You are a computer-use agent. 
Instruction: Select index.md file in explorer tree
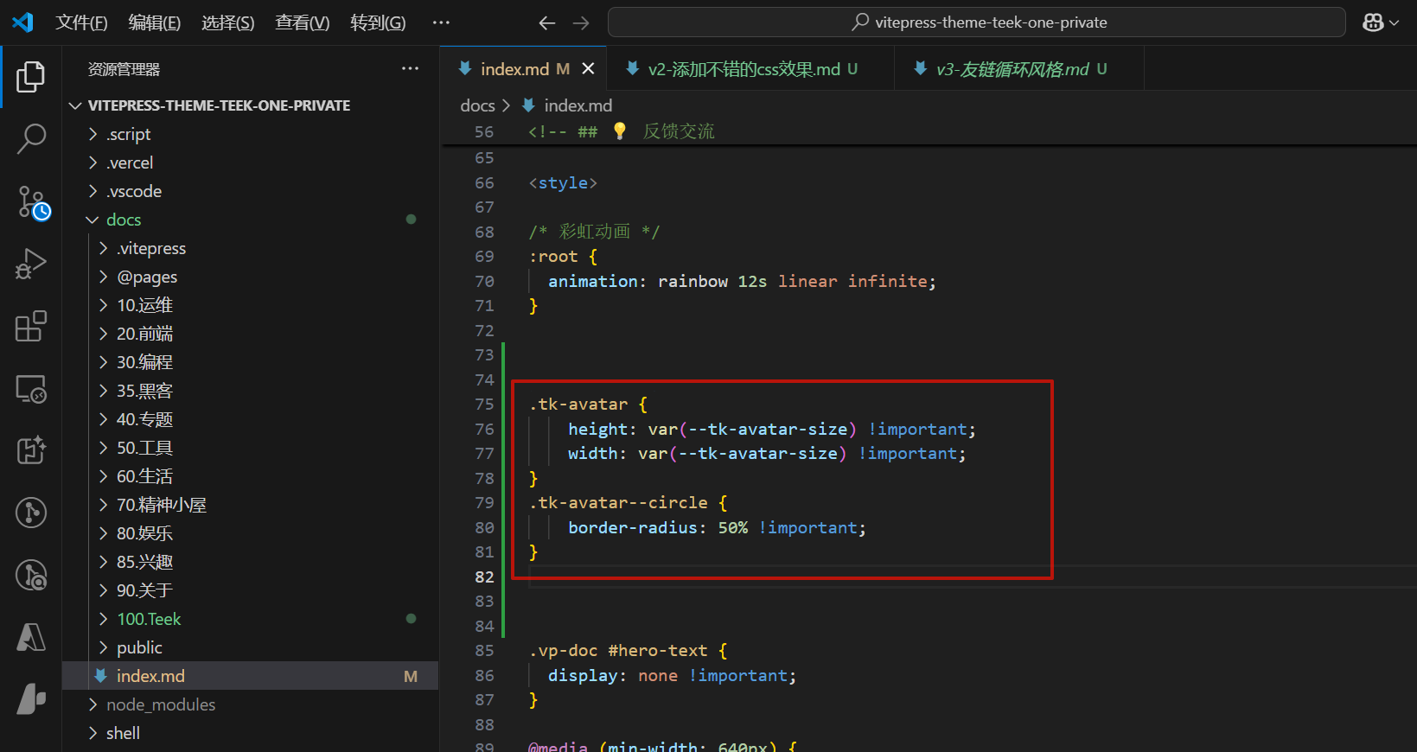150,676
